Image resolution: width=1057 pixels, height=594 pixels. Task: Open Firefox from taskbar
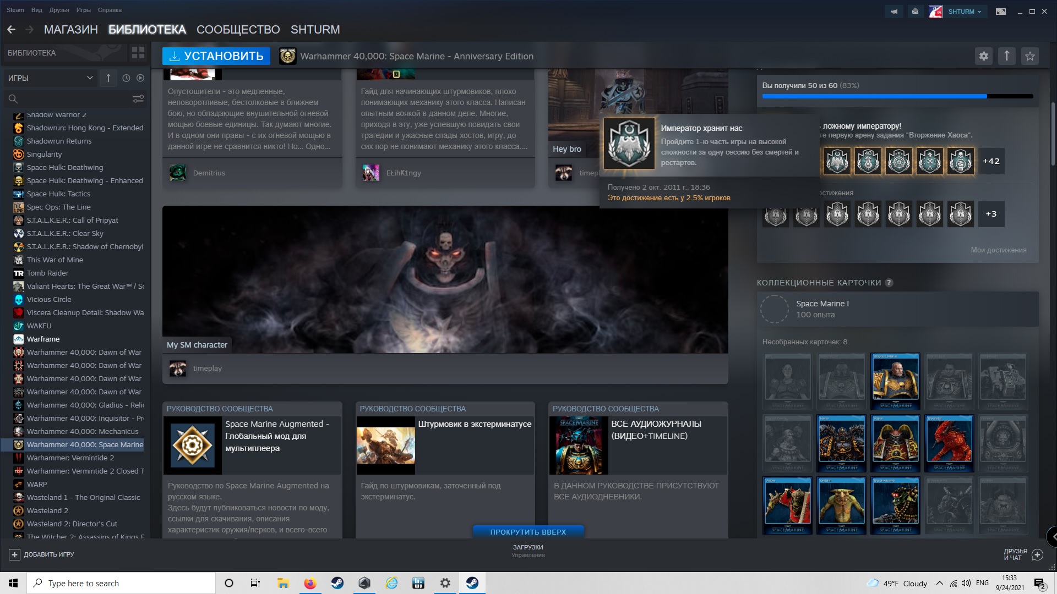[310, 583]
